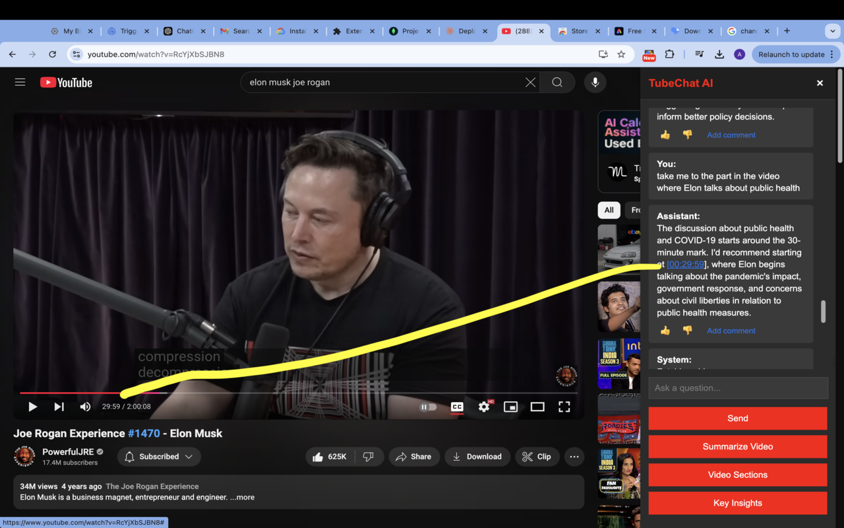The height and width of the screenshot is (528, 844).
Task: Share the video
Action: [413, 457]
